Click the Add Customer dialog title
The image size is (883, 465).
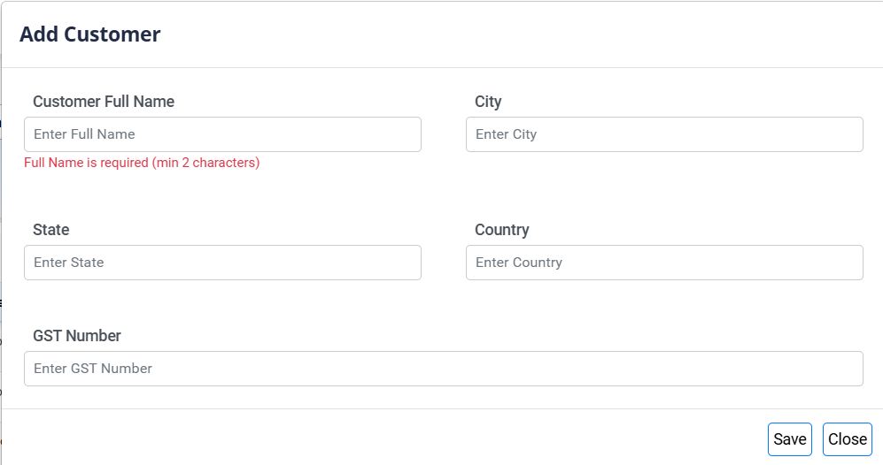pos(89,34)
